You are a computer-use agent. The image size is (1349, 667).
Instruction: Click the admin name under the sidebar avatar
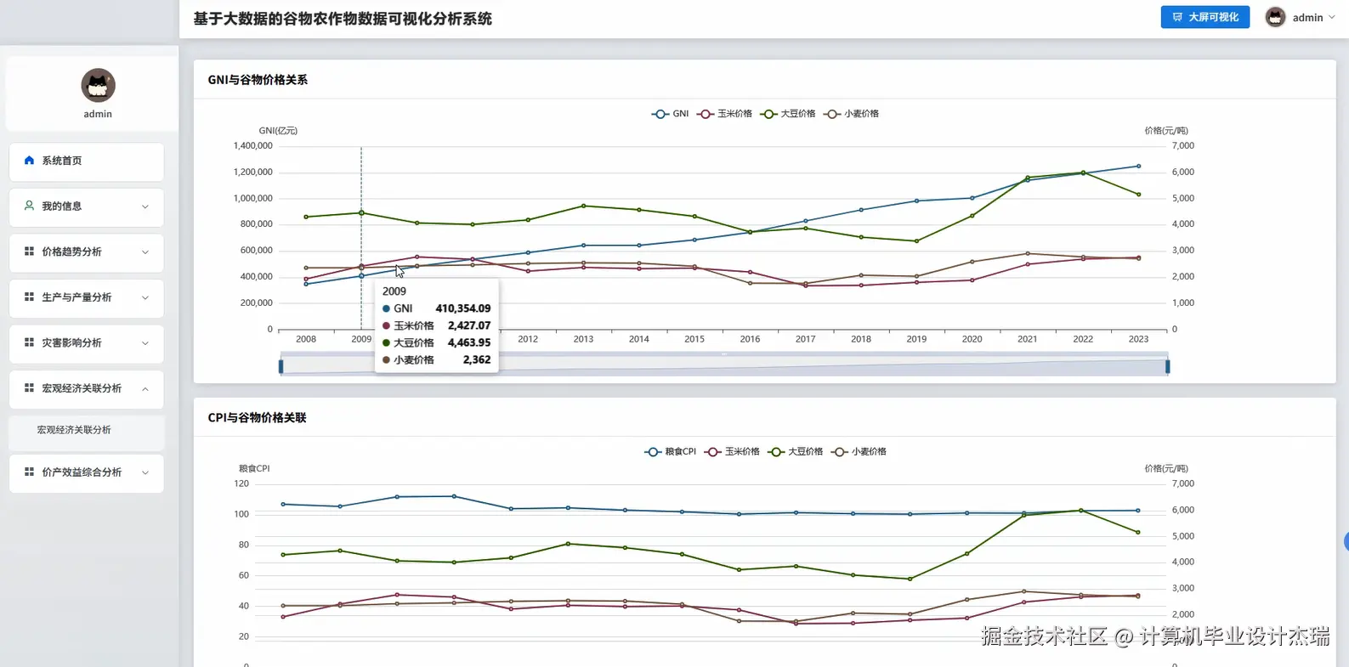pos(98,114)
